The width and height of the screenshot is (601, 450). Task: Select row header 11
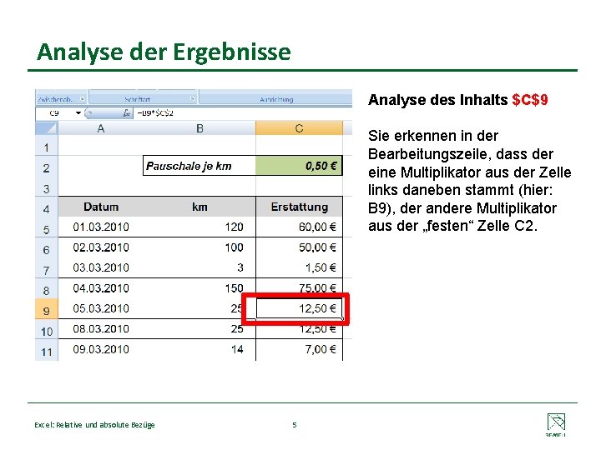tap(47, 352)
